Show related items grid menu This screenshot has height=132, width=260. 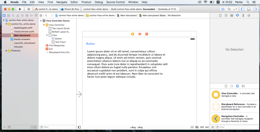click(41, 15)
